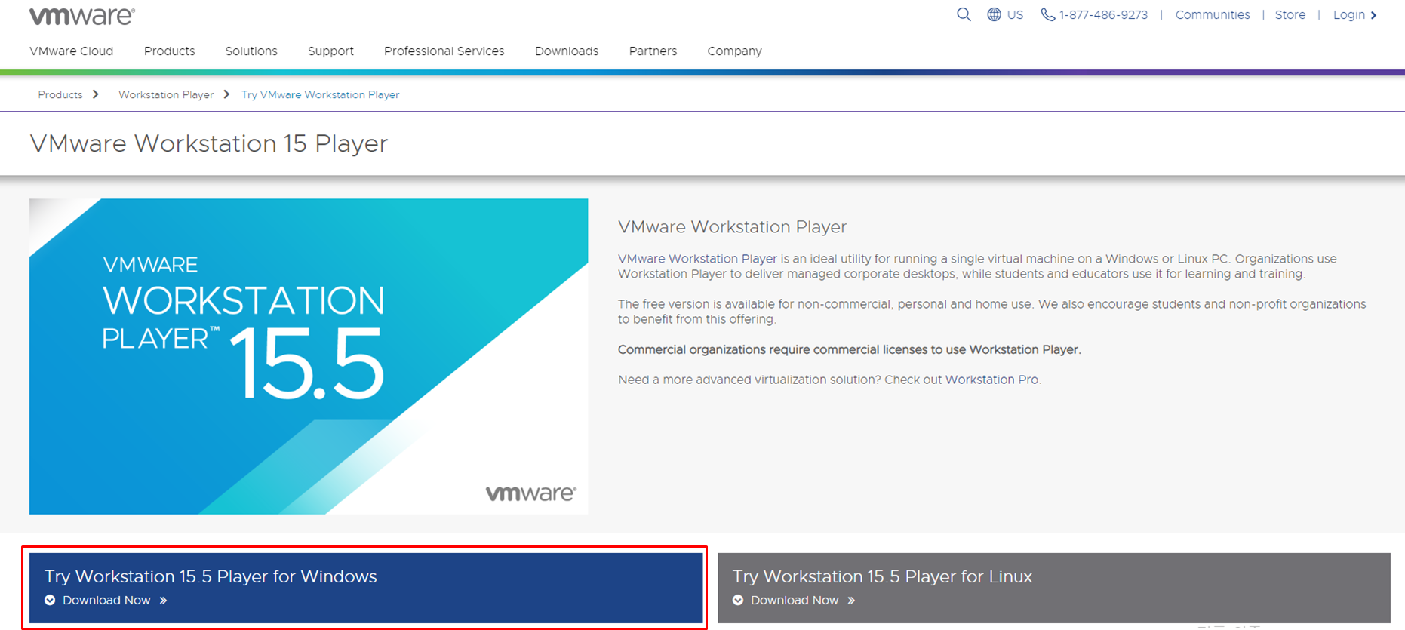Go to the Communities link
The height and width of the screenshot is (630, 1405).
1213,15
